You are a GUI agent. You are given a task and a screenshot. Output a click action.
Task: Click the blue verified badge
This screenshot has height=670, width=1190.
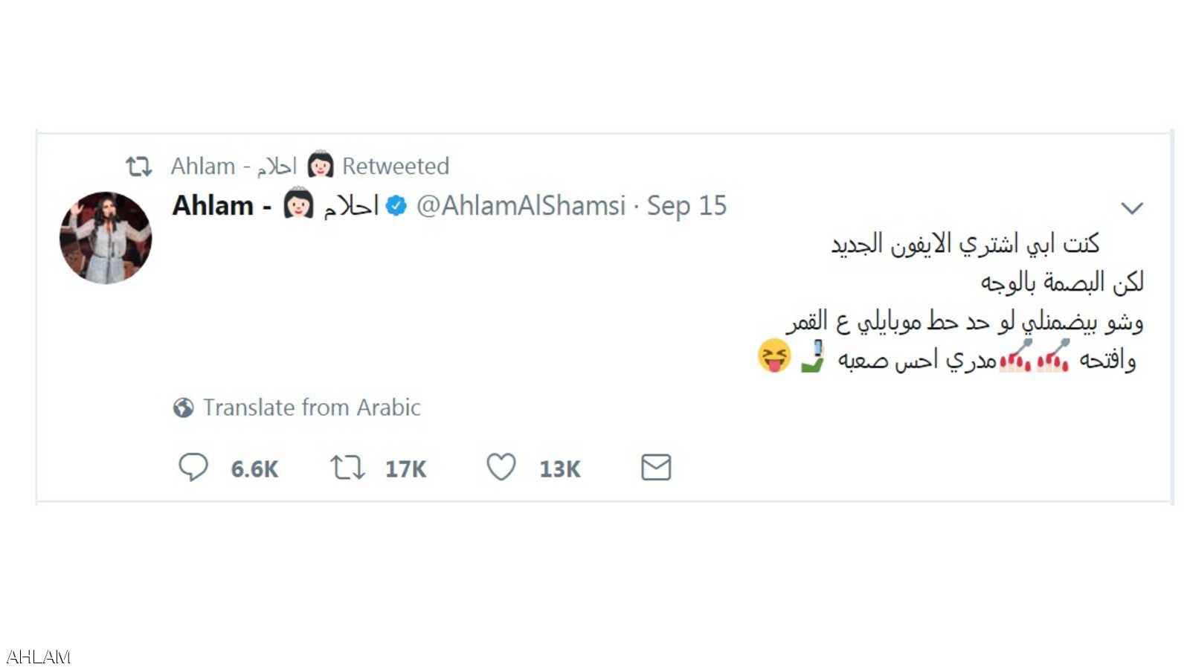[x=396, y=206]
